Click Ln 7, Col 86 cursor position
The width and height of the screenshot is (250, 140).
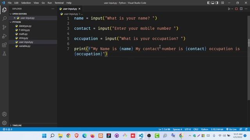coord(164,129)
